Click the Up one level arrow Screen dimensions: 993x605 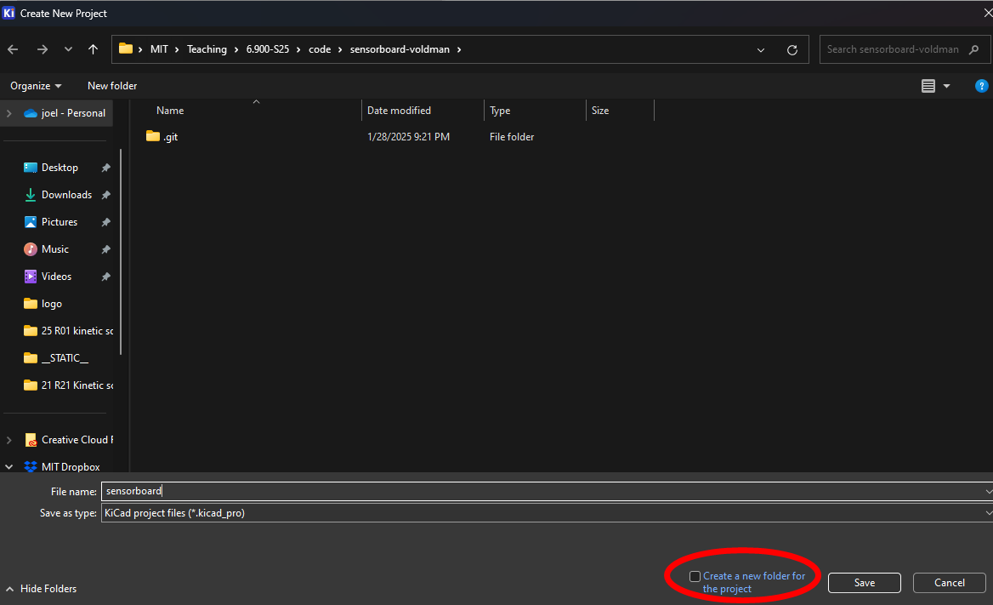[x=94, y=49]
